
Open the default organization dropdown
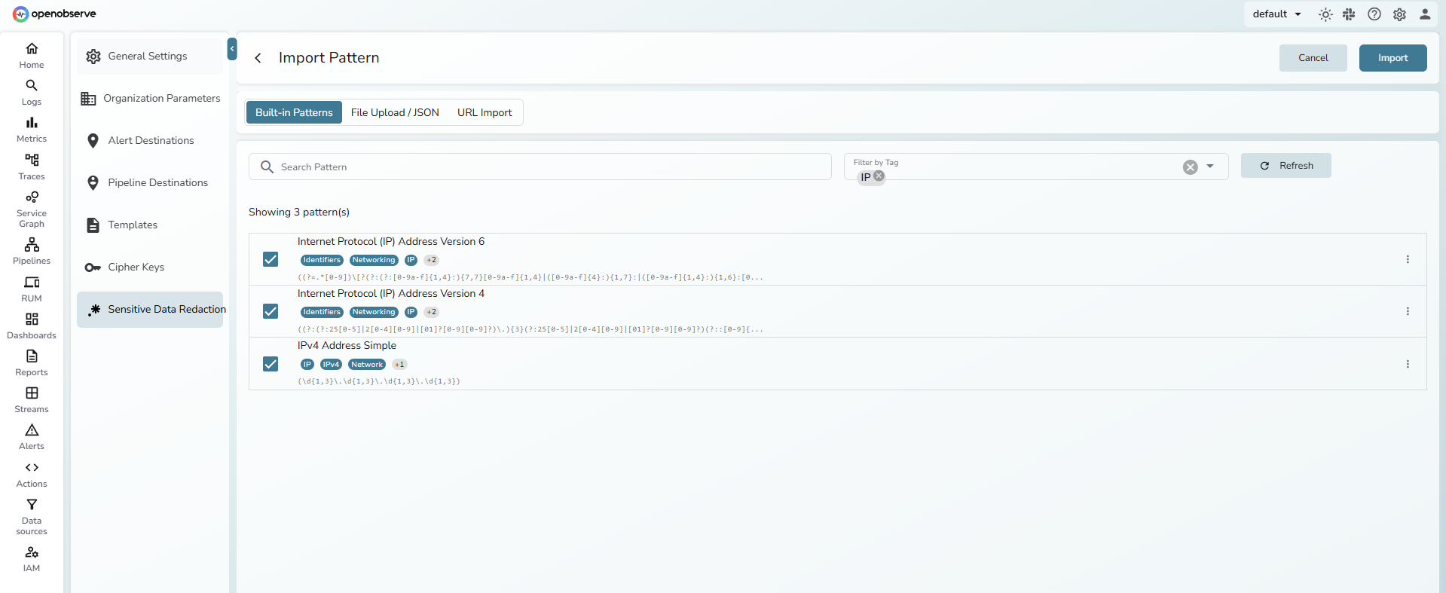[x=1276, y=14]
